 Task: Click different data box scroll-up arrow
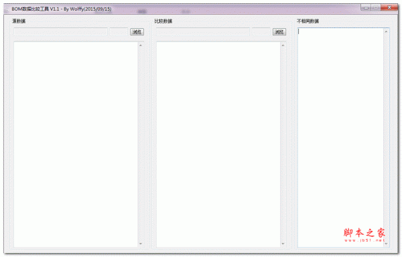(x=387, y=31)
